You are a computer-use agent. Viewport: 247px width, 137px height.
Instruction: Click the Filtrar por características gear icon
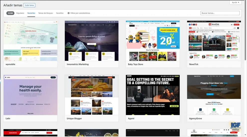click(x=68, y=13)
